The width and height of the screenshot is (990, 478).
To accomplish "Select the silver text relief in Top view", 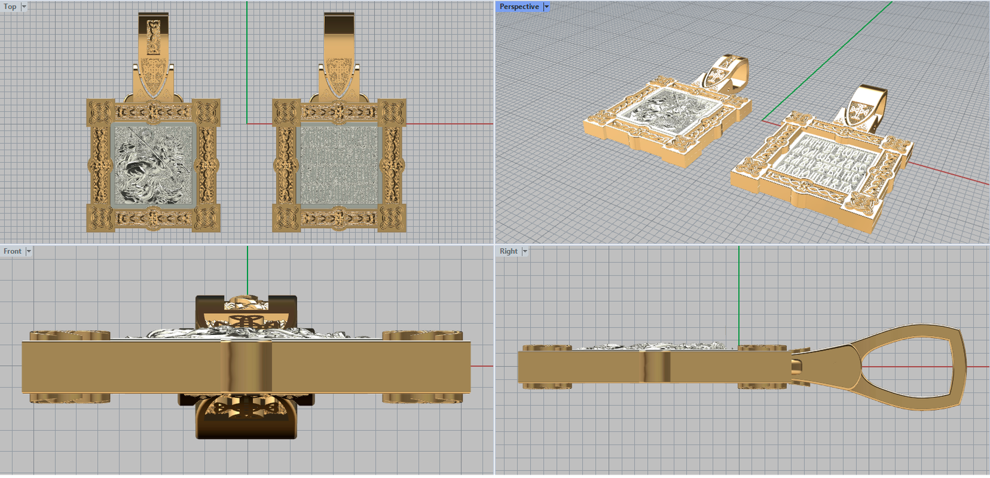I will coord(338,164).
